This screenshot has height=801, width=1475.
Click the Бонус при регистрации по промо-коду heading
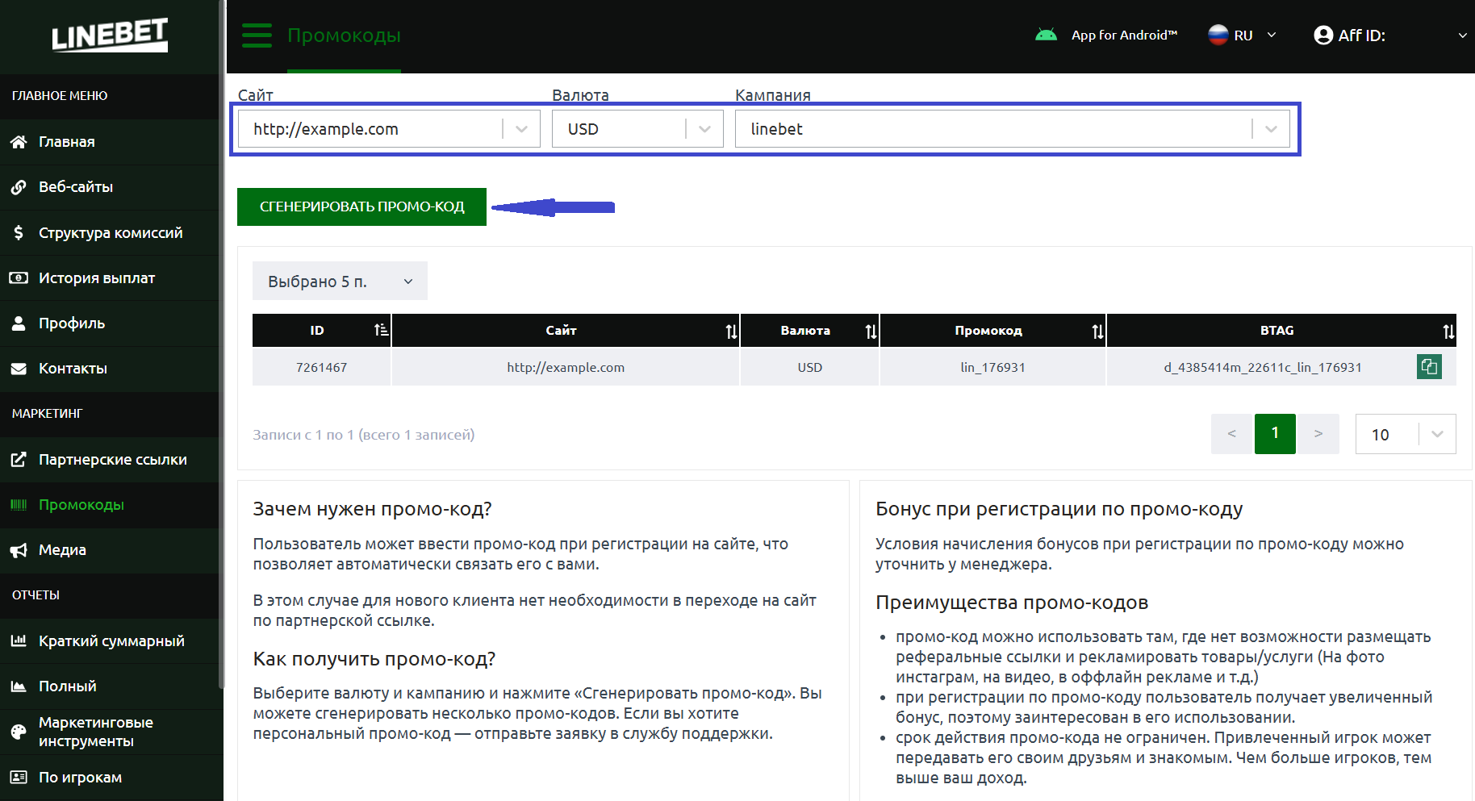click(1059, 509)
